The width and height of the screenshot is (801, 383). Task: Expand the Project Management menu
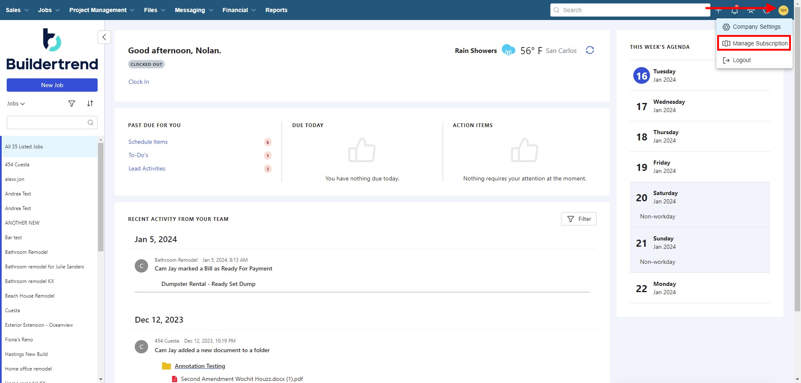[102, 10]
